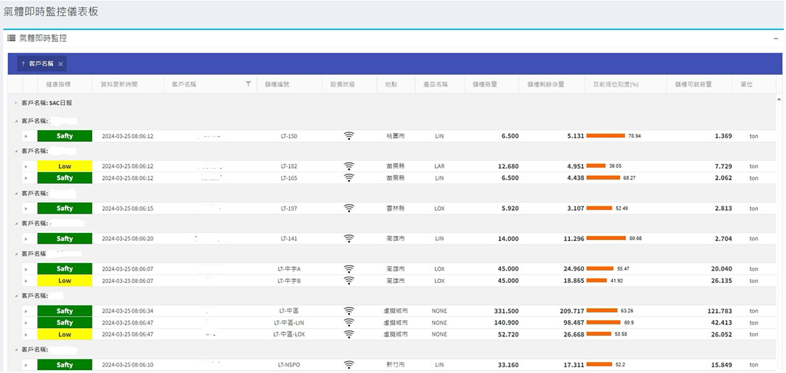786x373 pixels.
Task: Expand detail arrow of LT-中宇A row
Action: click(x=26, y=269)
